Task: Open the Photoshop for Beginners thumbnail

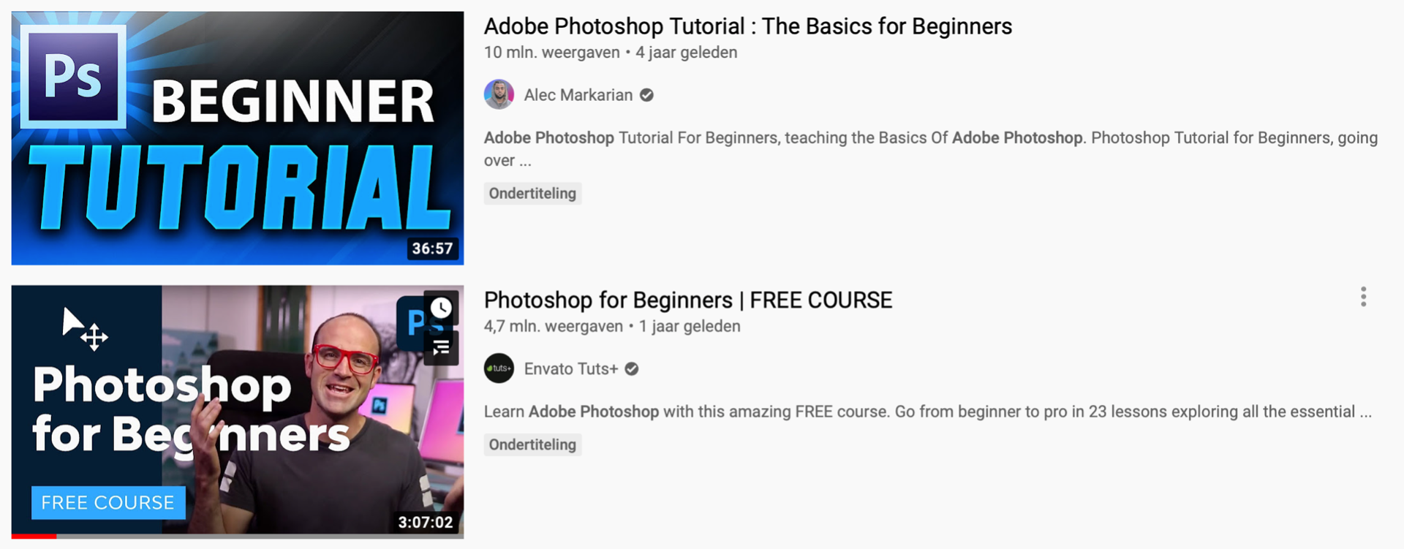Action: [x=238, y=411]
